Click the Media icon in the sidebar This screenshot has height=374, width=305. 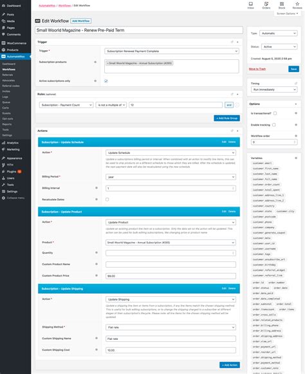tap(4, 21)
